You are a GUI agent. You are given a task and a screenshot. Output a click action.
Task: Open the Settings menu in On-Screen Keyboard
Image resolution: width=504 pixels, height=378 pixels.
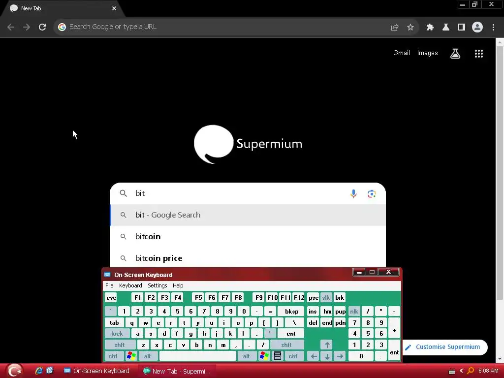(157, 285)
